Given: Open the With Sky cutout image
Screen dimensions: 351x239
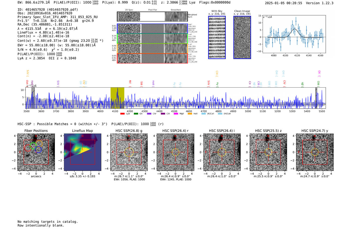Looking at the screenshot, I should point(217,37).
